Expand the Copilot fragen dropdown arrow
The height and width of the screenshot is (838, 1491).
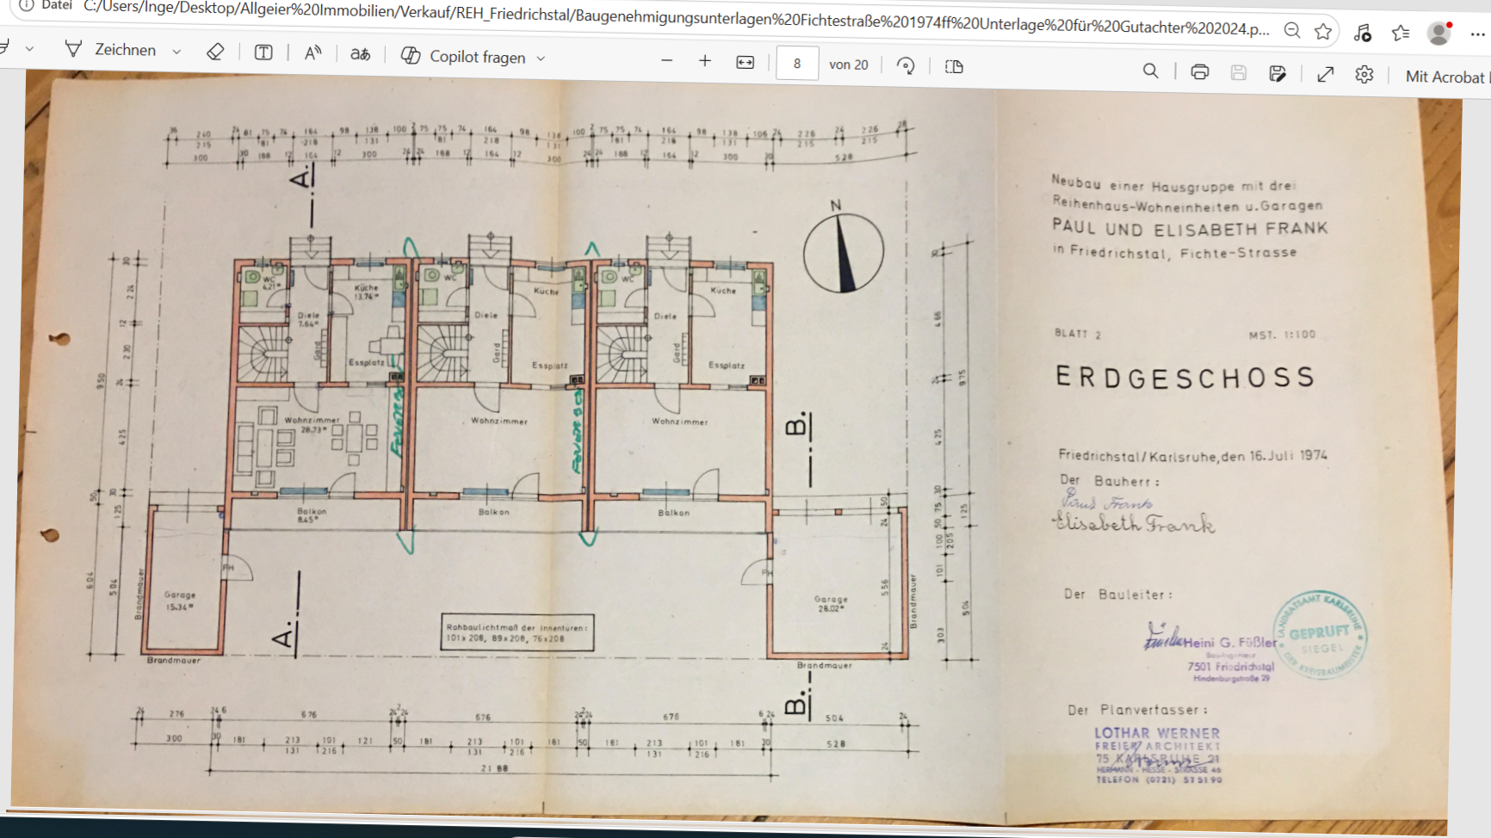click(541, 59)
